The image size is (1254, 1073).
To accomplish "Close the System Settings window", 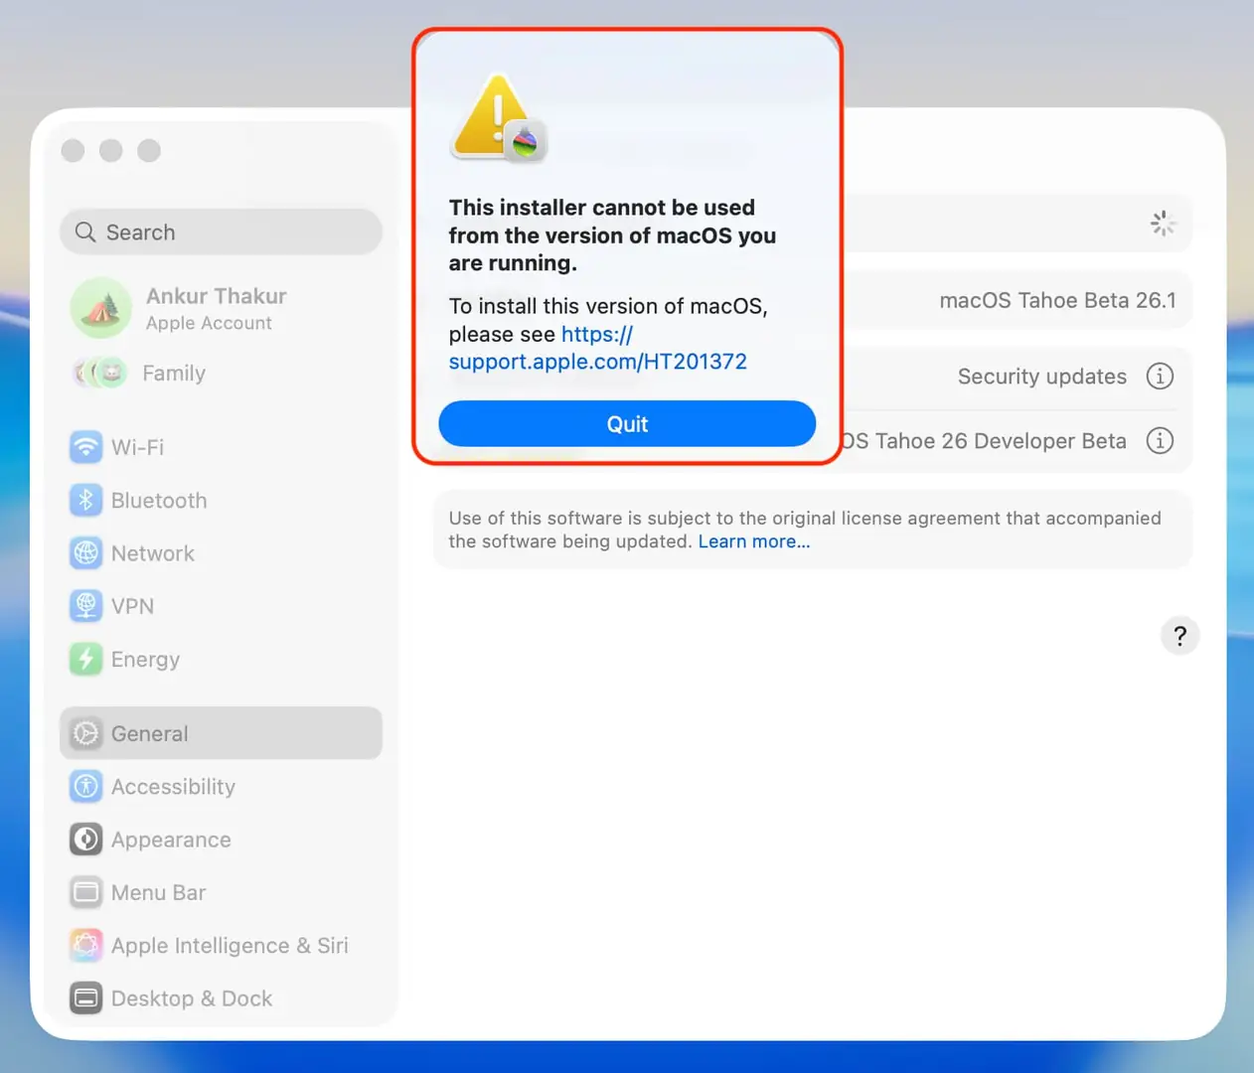I will pos(73,151).
